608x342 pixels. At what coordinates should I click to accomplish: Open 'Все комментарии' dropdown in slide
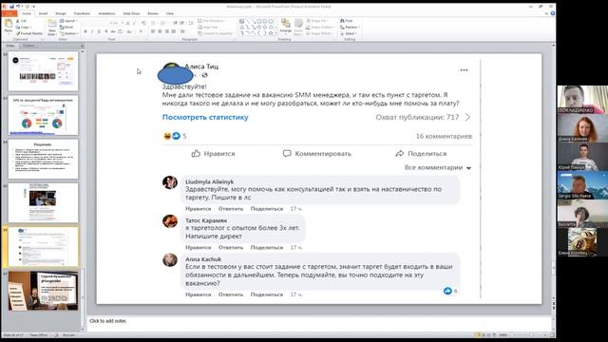point(438,167)
